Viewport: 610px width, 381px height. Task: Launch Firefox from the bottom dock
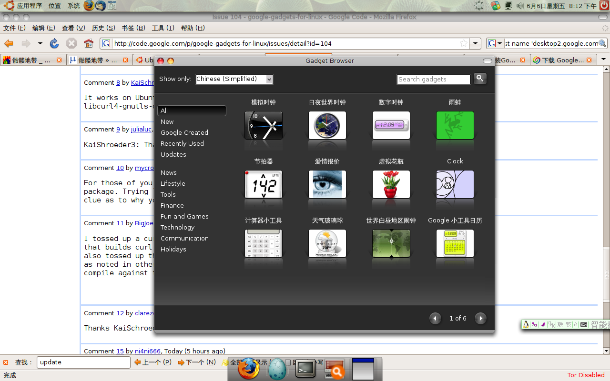[248, 369]
